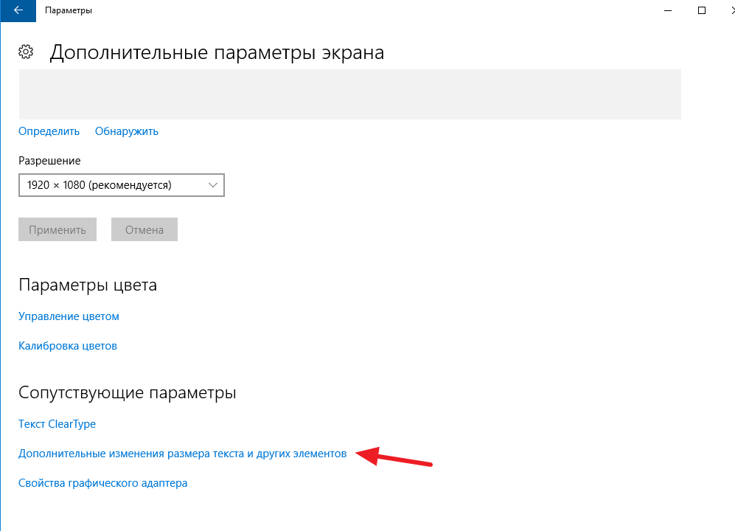Click the Разрешение label above the combo box

(49, 161)
